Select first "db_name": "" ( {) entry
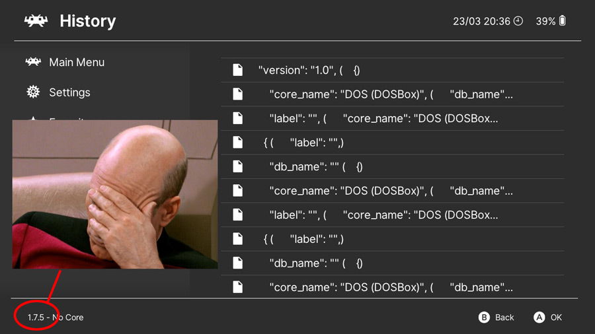Screen dimensions: 595x334 click(x=392, y=166)
